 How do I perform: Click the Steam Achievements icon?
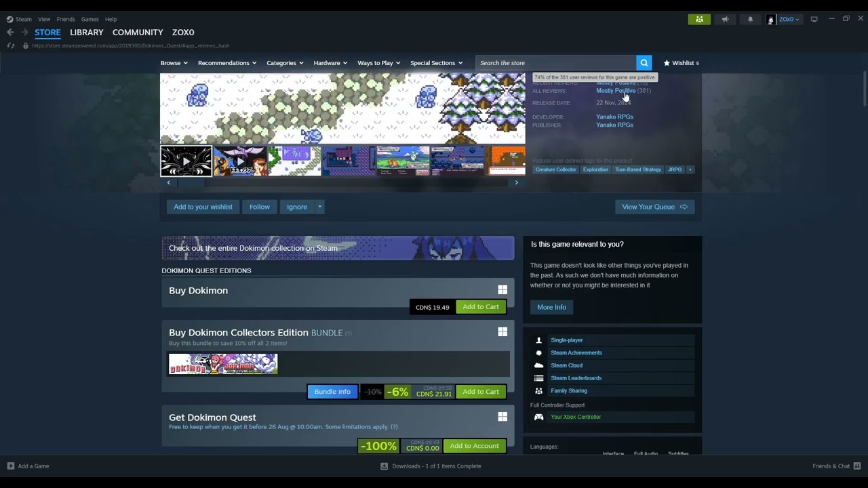[x=538, y=352]
